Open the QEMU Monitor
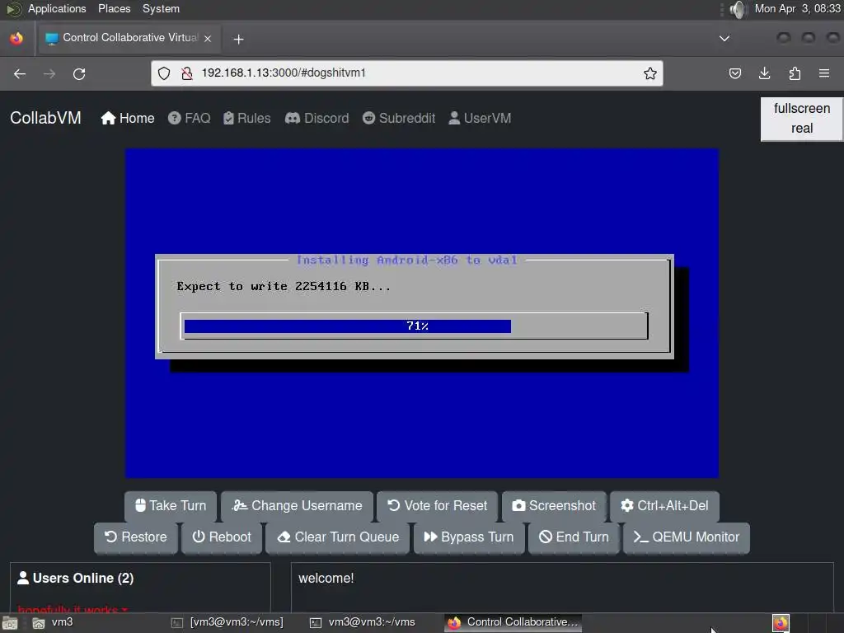Viewport: 844px width, 633px height. pos(687,537)
